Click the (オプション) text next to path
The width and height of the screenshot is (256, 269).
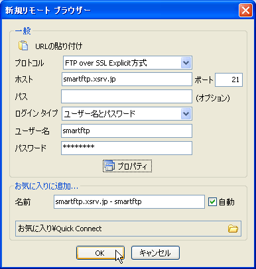coord(213,98)
